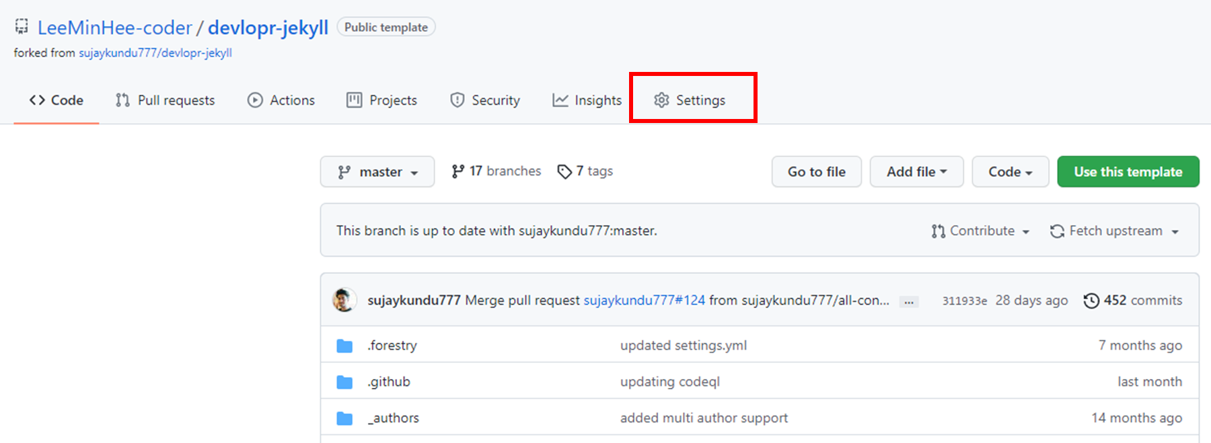Viewport: 1211px width, 443px height.
Task: Follow the sujaykundu777/devlopr-jekyll forked-from link
Action: [x=155, y=52]
